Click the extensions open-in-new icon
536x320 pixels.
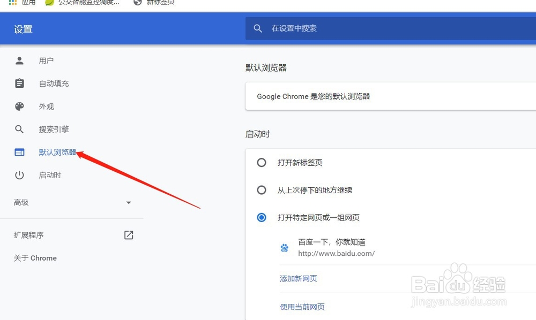pos(129,235)
